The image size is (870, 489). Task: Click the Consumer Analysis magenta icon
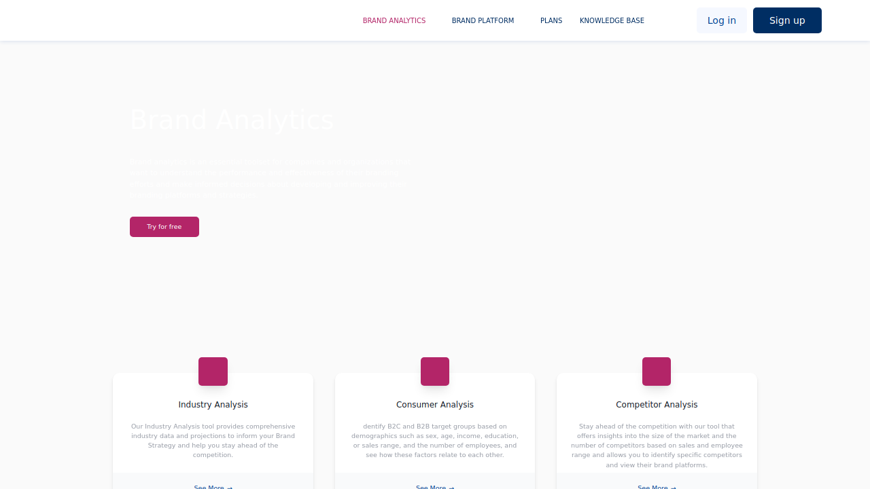pyautogui.click(x=435, y=372)
